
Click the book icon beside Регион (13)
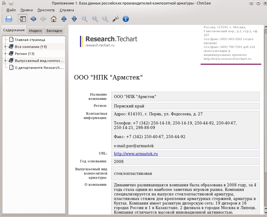point(11,53)
